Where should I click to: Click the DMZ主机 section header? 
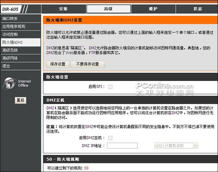(x=55, y=100)
